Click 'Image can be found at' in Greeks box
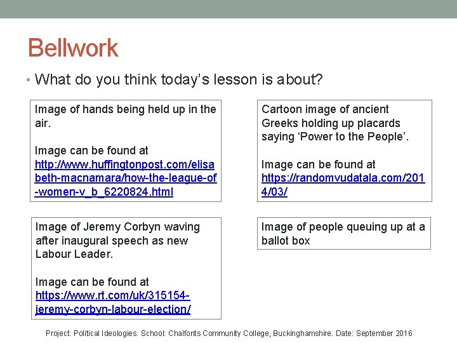The width and height of the screenshot is (457, 343). 318,165
